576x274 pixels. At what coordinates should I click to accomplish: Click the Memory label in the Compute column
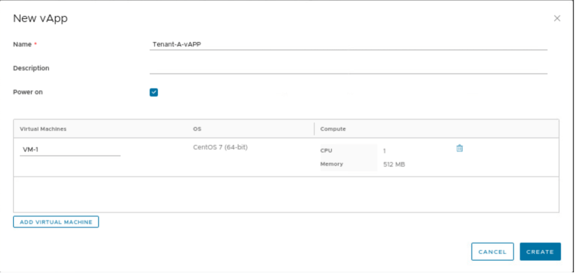331,164
